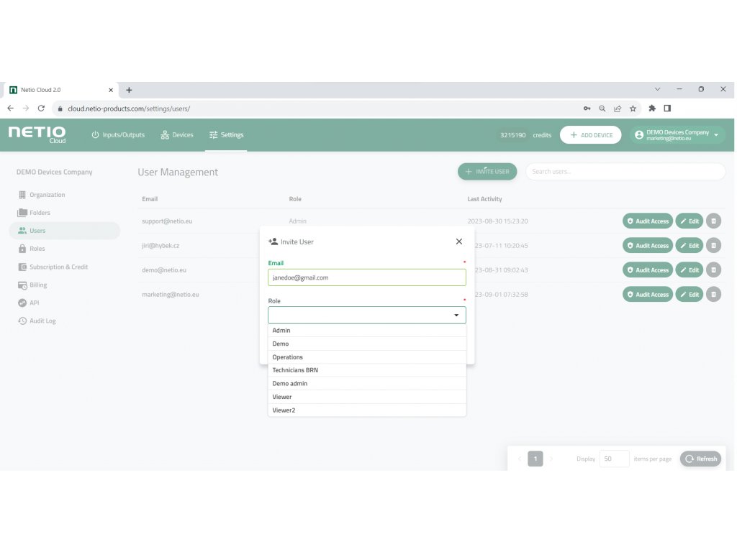This screenshot has width=737, height=552.
Task: Click the NETIO Cloud logo
Action: pyautogui.click(x=37, y=134)
